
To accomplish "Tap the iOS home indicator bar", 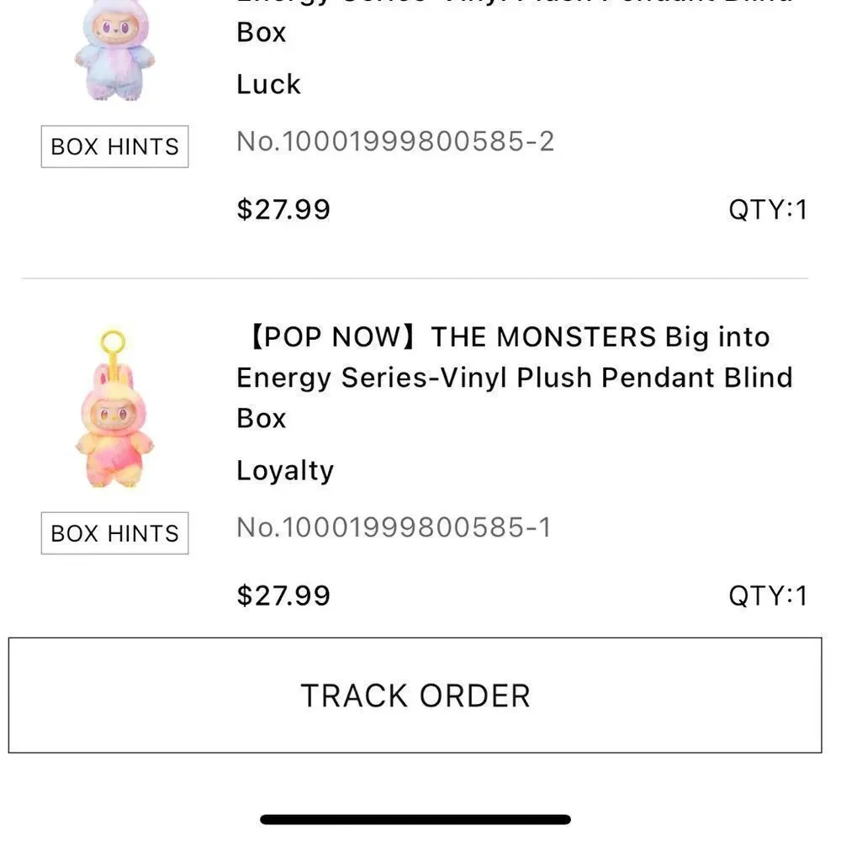I will click(415, 819).
